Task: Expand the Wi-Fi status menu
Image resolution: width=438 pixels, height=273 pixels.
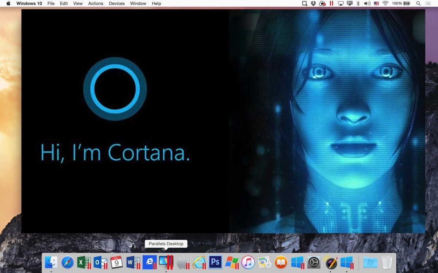Action: [385, 4]
